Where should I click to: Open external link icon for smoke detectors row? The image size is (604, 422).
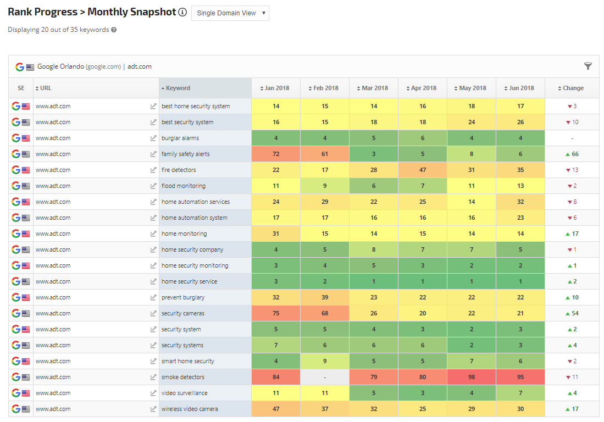[x=153, y=377]
